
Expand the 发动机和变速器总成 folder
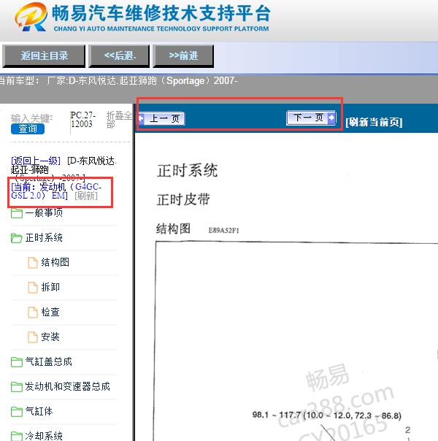pos(67,386)
